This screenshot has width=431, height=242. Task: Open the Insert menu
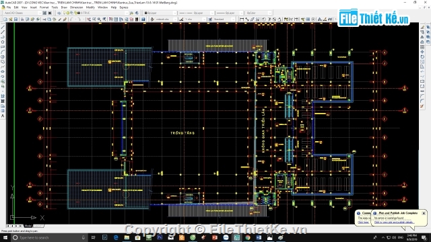point(34,7)
